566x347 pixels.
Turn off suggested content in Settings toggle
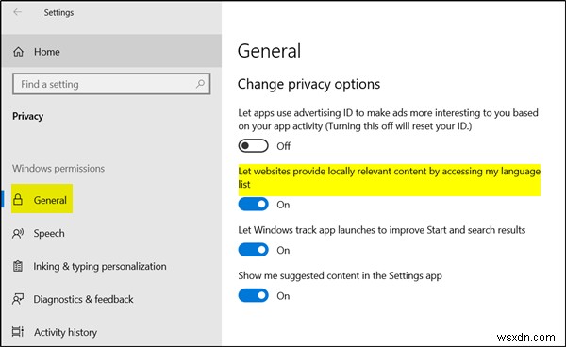pos(253,296)
